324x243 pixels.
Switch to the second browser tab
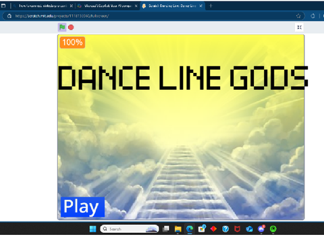(107, 6)
